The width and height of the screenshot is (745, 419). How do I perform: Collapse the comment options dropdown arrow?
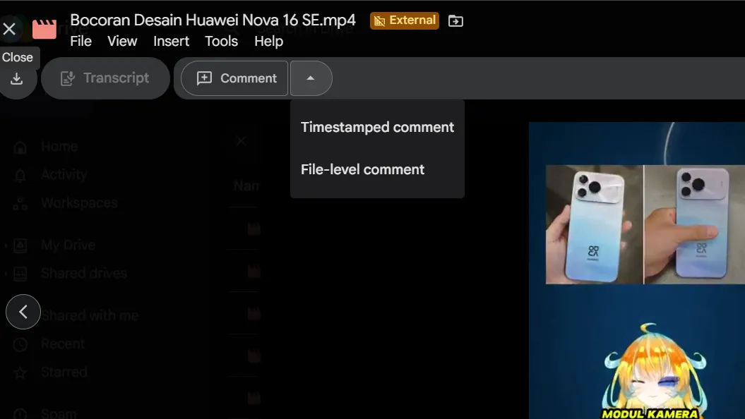pyautogui.click(x=311, y=78)
